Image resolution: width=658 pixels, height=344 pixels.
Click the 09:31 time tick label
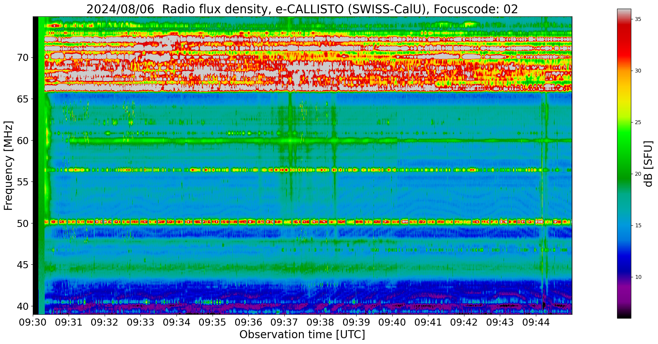(x=69, y=322)
